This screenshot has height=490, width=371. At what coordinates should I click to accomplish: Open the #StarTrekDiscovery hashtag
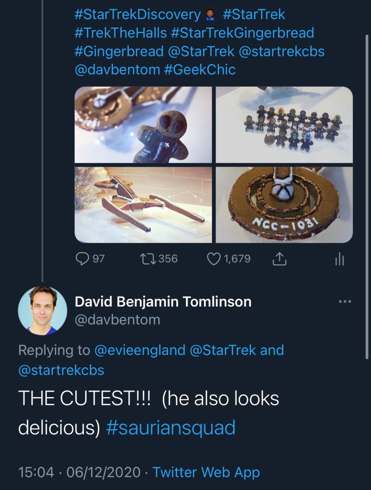(137, 14)
